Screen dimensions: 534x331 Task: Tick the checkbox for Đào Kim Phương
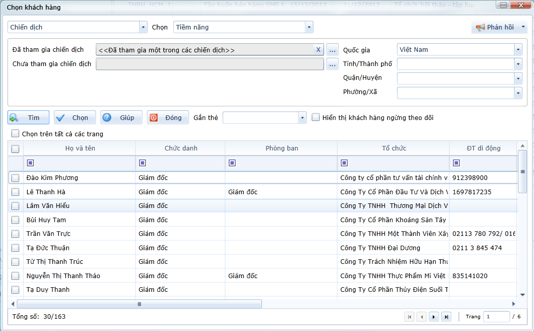[x=15, y=178]
